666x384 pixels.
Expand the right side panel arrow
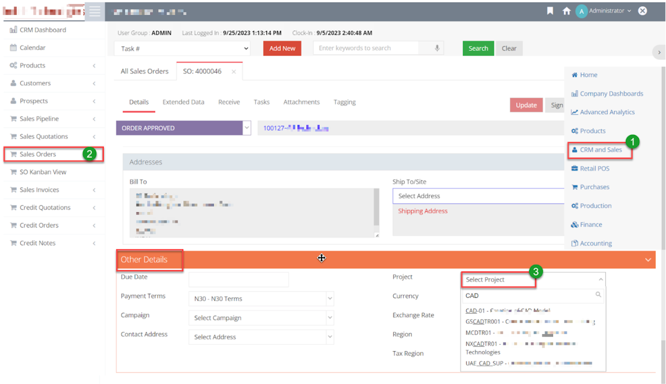click(659, 52)
